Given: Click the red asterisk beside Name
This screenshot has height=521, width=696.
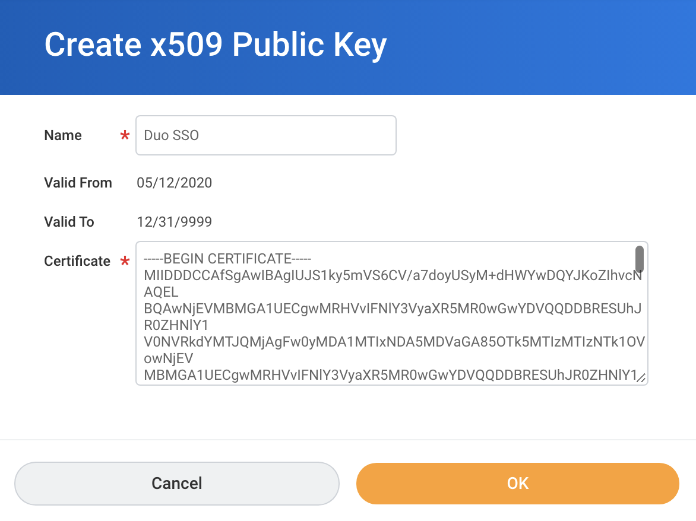Looking at the screenshot, I should (125, 136).
